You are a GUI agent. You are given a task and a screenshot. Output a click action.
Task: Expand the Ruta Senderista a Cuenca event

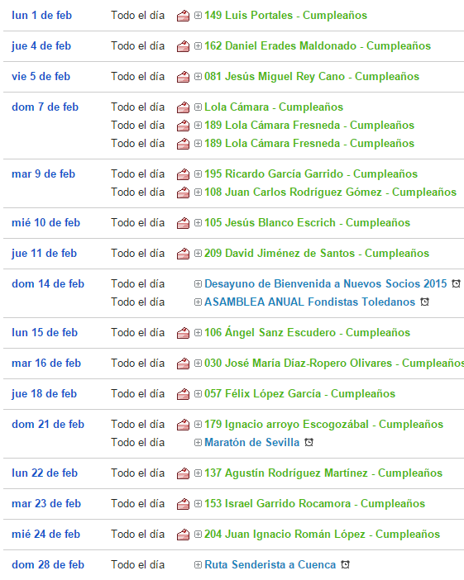199,565
